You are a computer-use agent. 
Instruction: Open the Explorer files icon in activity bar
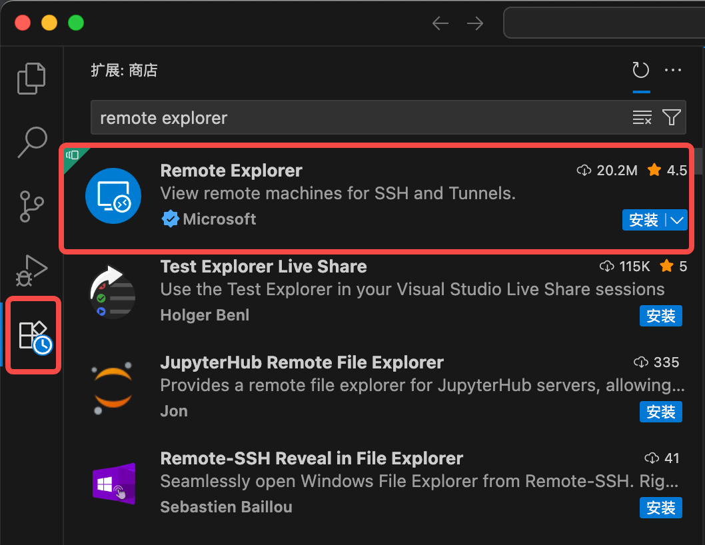pos(31,79)
